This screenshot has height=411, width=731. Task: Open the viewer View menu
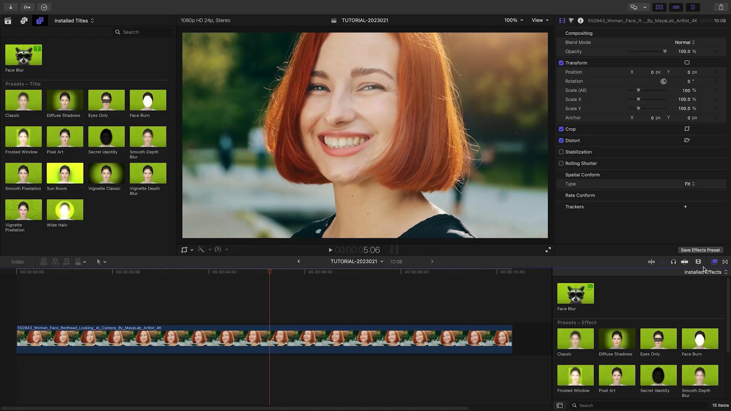[x=540, y=20]
